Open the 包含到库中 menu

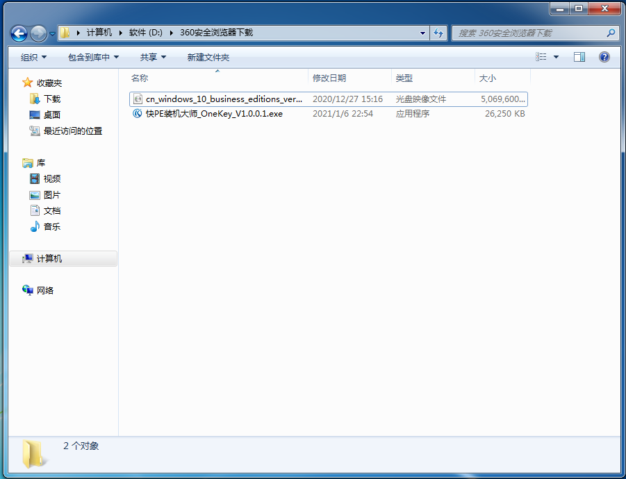point(93,58)
